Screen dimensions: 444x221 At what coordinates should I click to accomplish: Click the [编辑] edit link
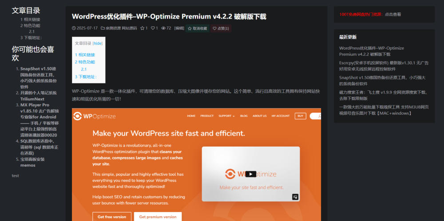coord(179,28)
